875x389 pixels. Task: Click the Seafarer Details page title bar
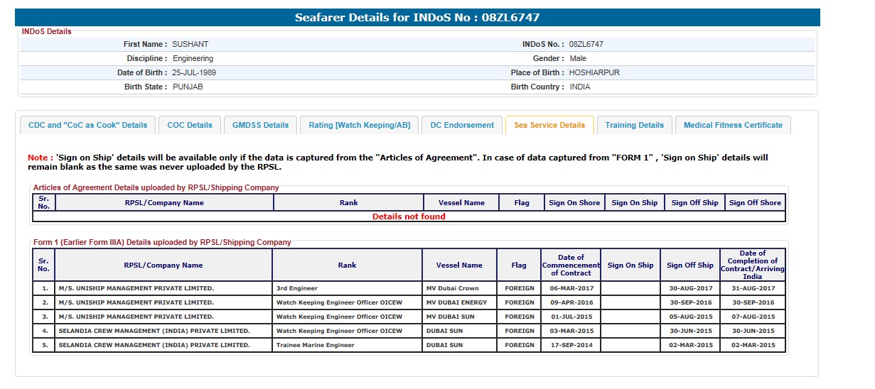point(422,18)
